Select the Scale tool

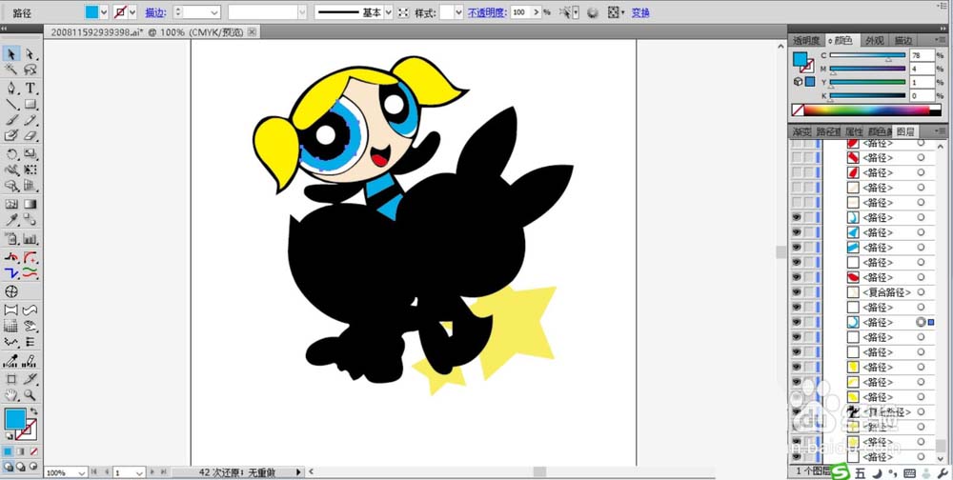(30, 154)
